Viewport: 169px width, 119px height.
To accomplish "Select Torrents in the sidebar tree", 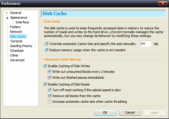I will (16, 41).
